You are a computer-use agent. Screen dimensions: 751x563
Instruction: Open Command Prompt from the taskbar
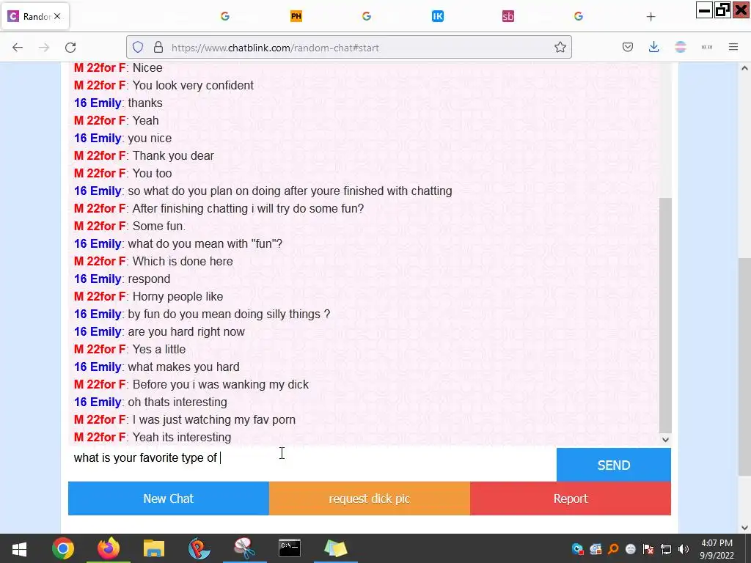click(x=290, y=548)
